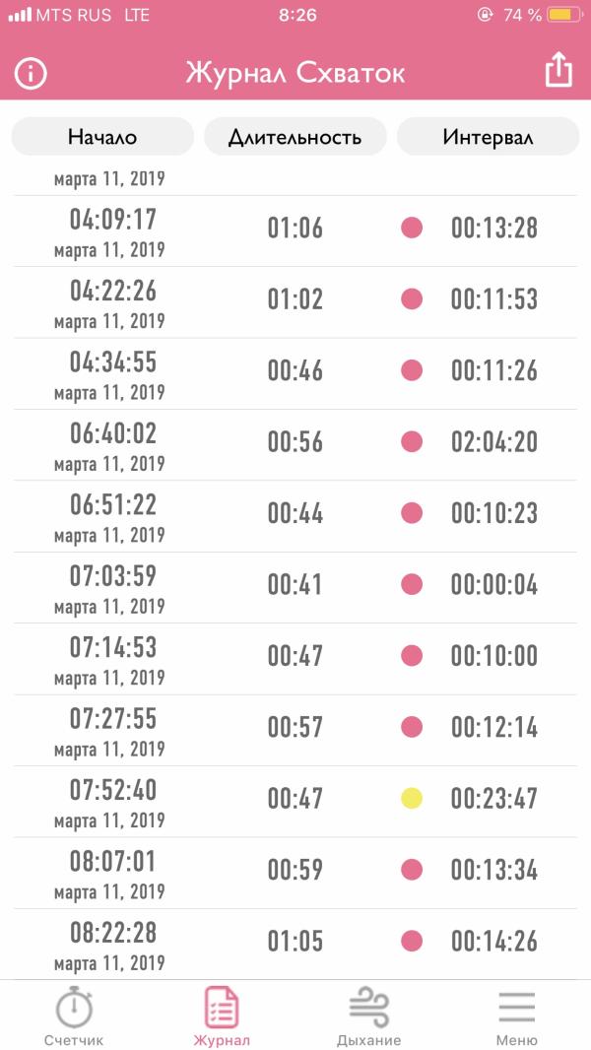Tap the Длительность column header
The height and width of the screenshot is (1050, 591).
295,137
